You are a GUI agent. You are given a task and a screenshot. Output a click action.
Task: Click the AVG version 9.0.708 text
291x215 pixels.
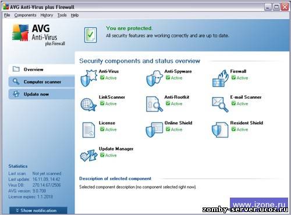click(x=27, y=191)
